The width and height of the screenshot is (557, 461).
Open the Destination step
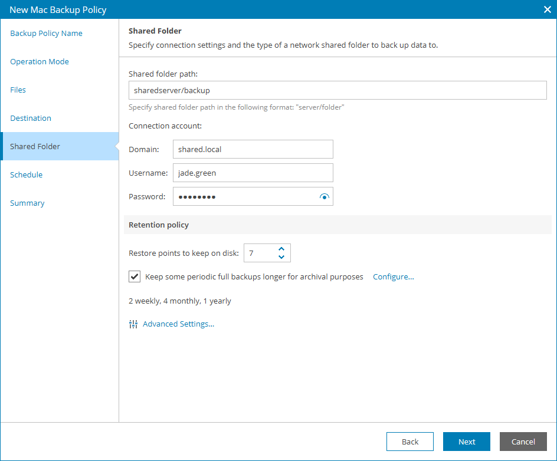pyautogui.click(x=31, y=118)
